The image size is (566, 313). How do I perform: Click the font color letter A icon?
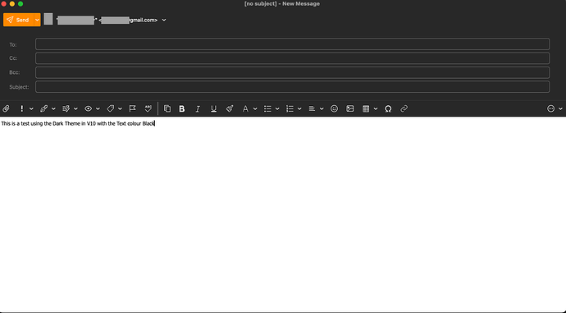tap(245, 108)
